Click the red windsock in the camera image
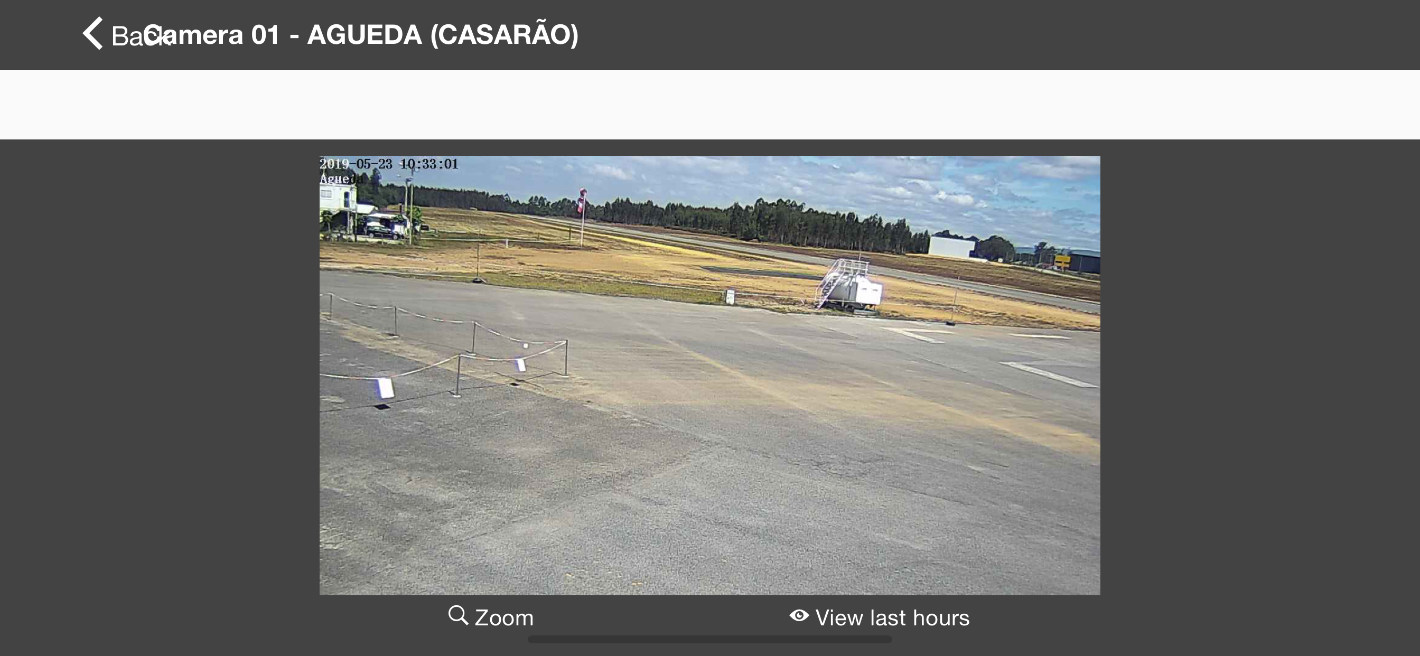The width and height of the screenshot is (1420, 656). point(582,201)
